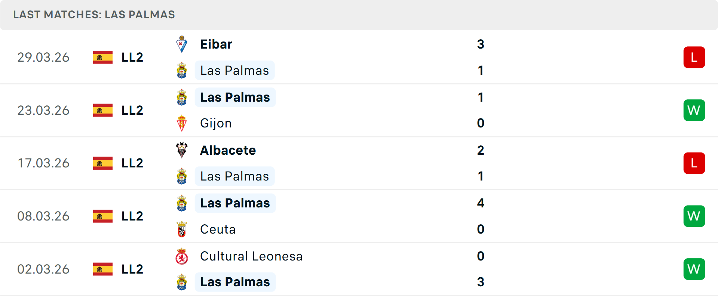Click the L result badge for the Eibar match

click(x=694, y=57)
